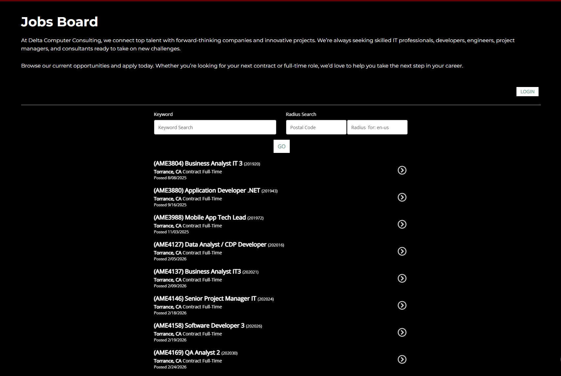561x376 pixels.
Task: Click the Postal Code input field
Action: pos(316,127)
